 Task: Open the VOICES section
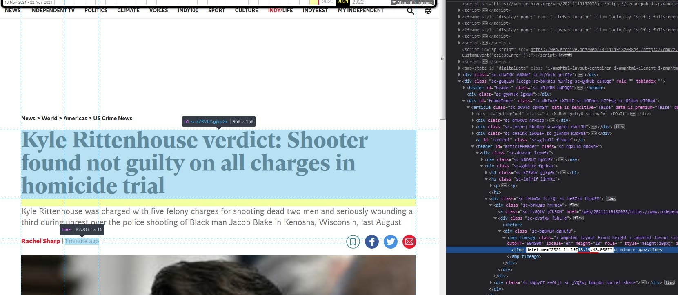(x=158, y=10)
